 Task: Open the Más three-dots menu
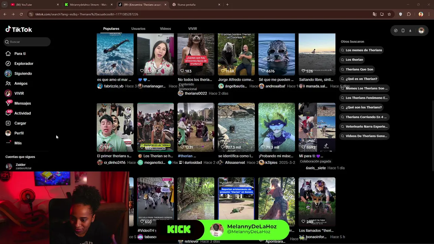pos(8,143)
